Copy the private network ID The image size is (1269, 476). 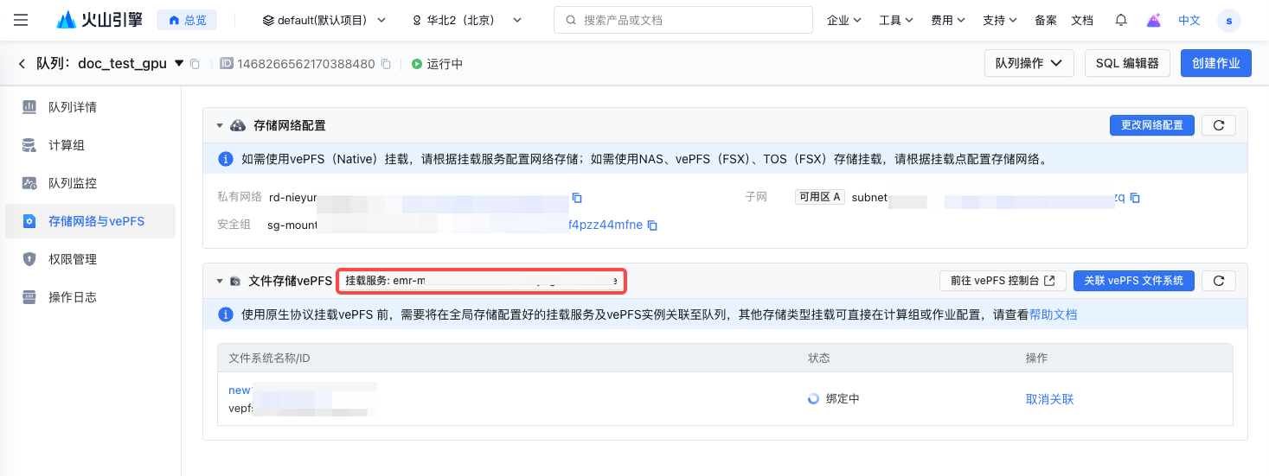[577, 198]
